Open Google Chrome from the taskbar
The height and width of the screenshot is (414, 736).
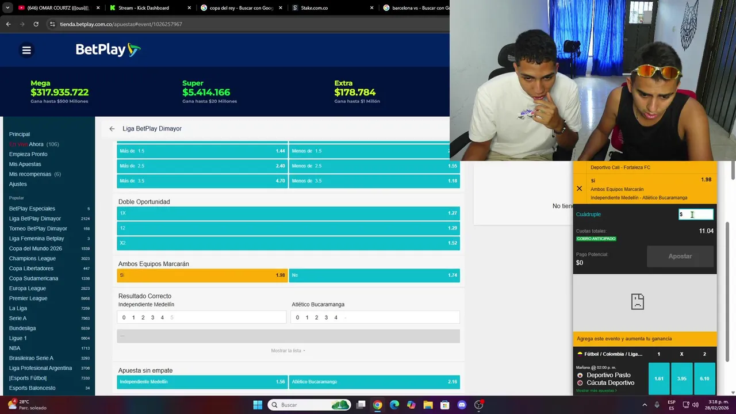pyautogui.click(x=377, y=405)
